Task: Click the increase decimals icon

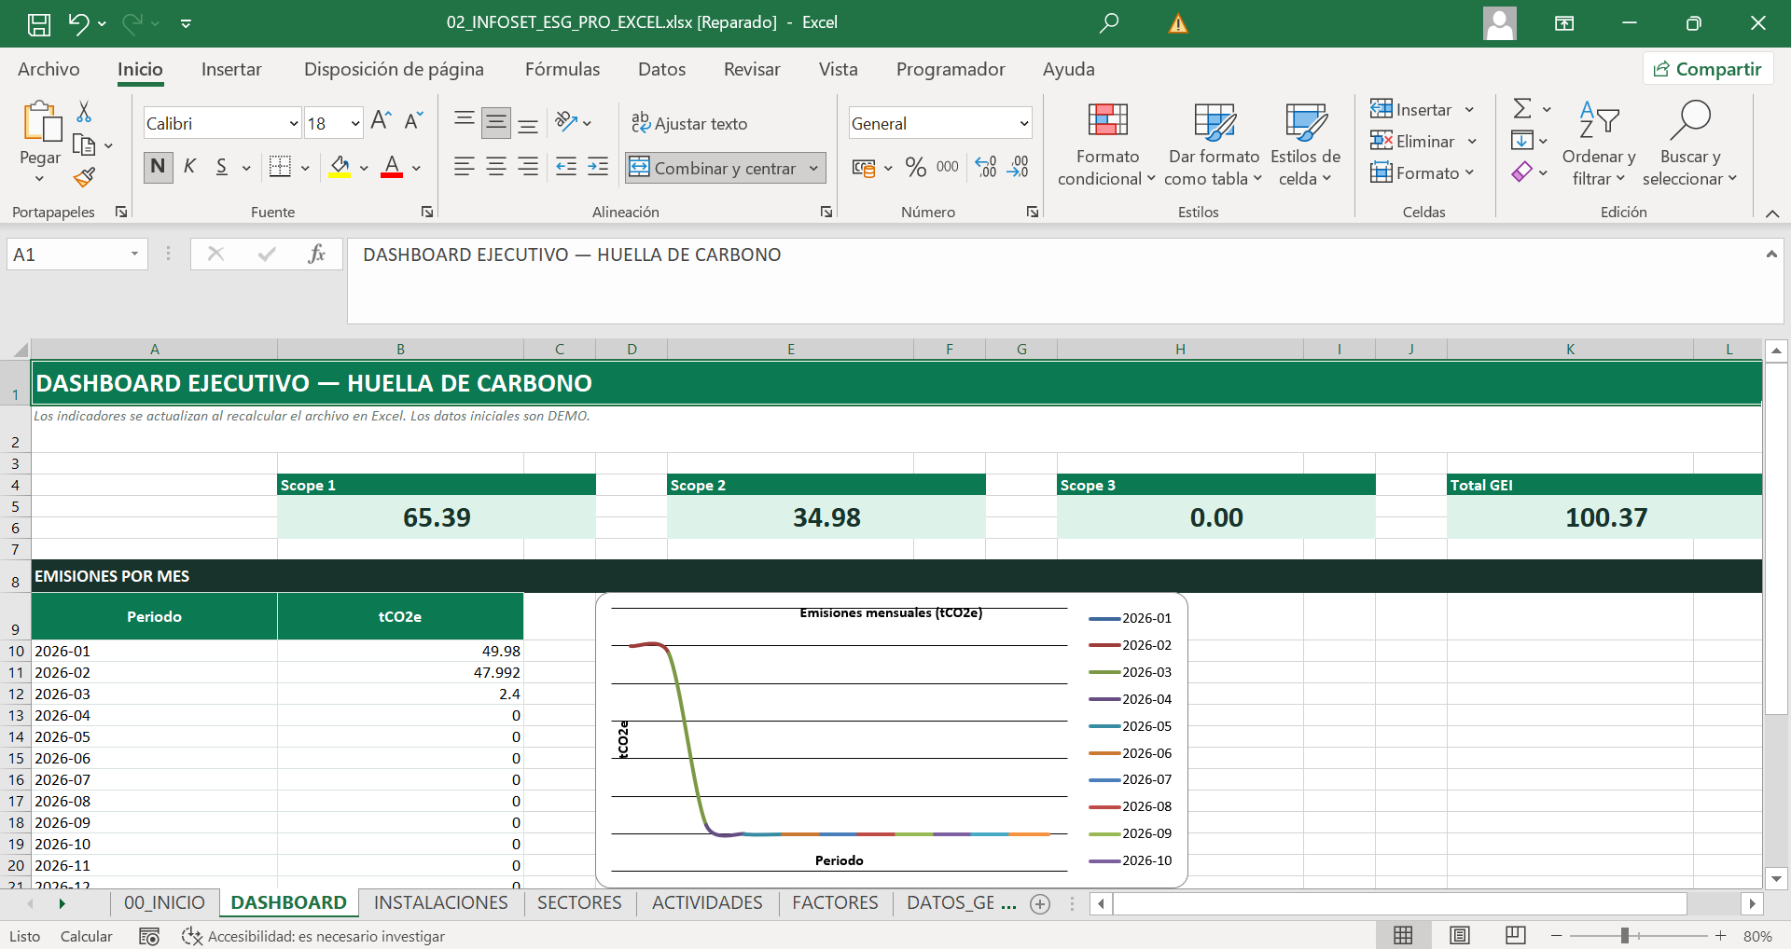Action: (x=986, y=167)
